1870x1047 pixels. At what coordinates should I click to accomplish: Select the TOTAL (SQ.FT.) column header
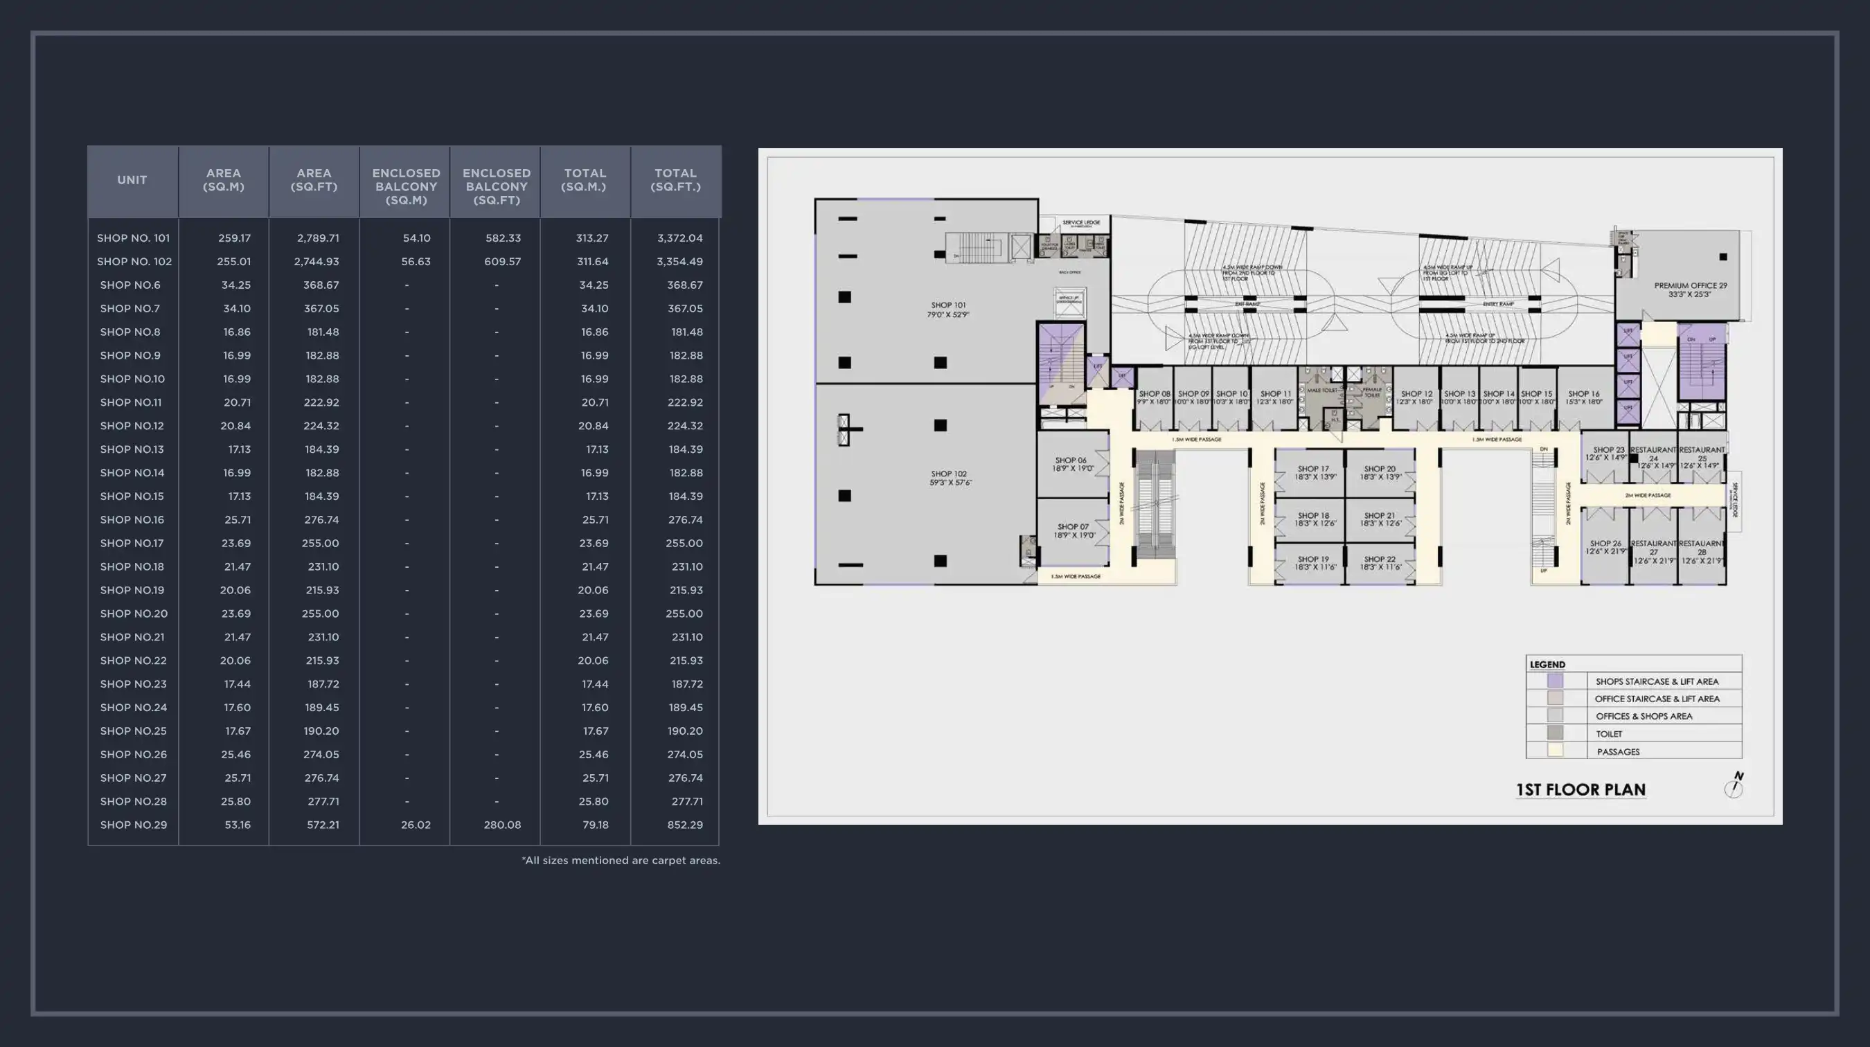tap(675, 179)
